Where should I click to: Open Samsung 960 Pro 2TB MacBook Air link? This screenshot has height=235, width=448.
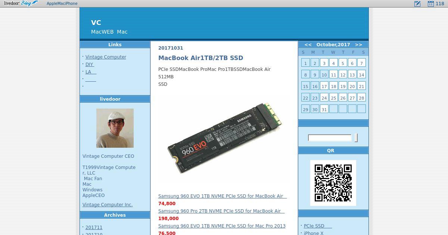click(x=221, y=211)
